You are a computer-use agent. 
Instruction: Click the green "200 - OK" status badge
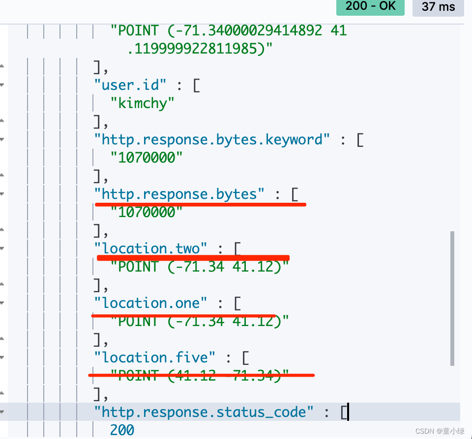coord(370,6)
